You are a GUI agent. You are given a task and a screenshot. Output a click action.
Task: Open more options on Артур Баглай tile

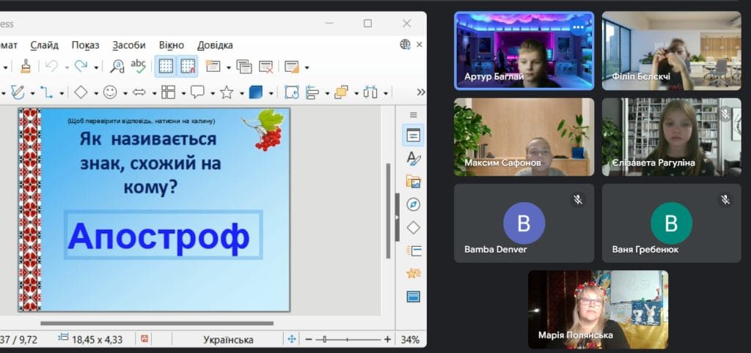click(x=578, y=28)
